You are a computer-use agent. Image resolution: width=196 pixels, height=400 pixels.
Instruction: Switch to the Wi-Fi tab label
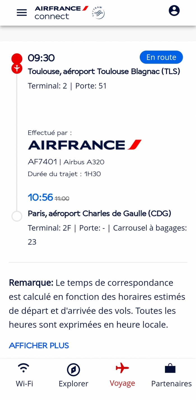point(24,383)
